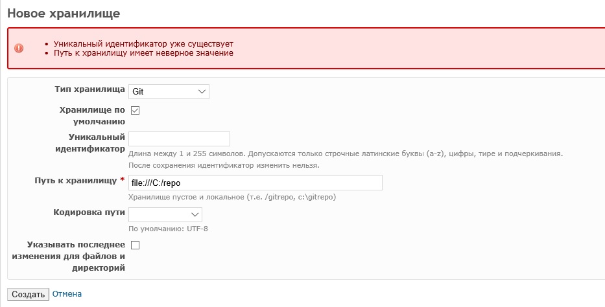
Task: Click the Уникальный идентификатор field label
Action: [x=90, y=143]
